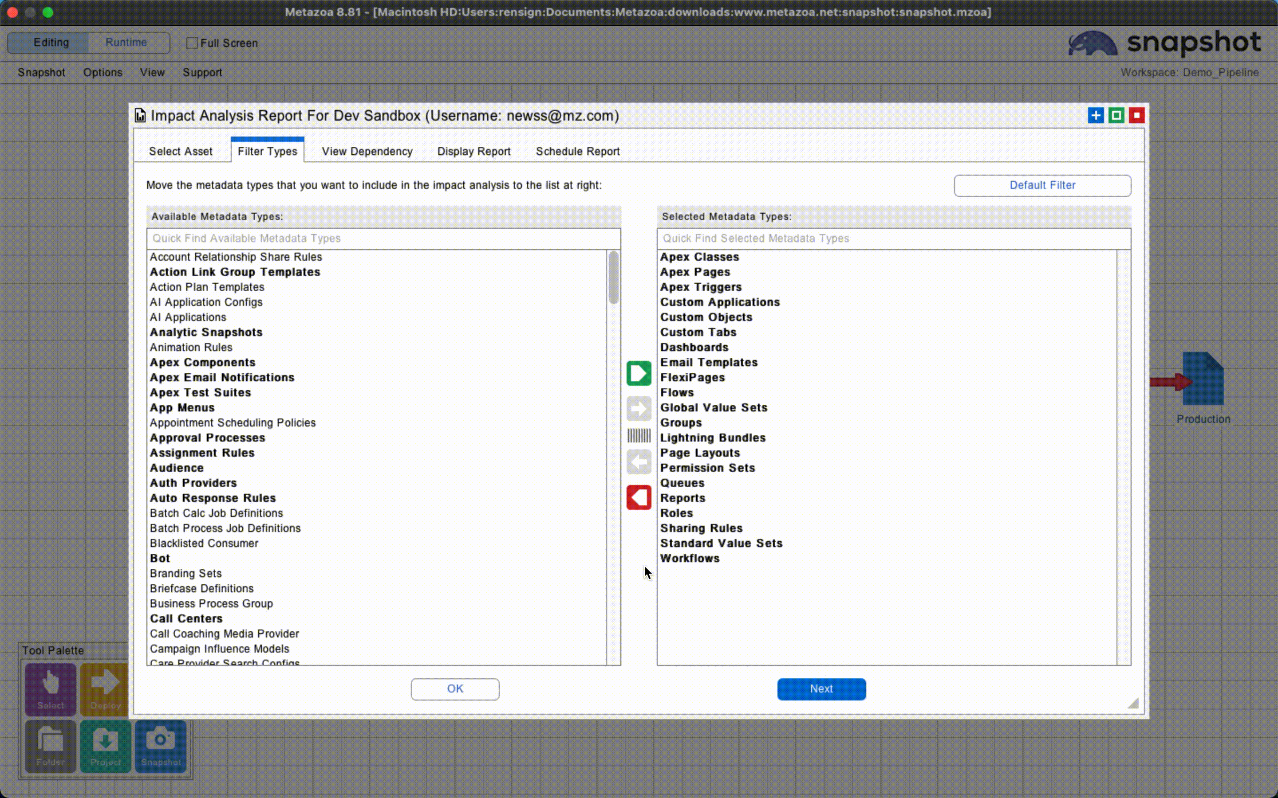The height and width of the screenshot is (798, 1278).
Task: Select Sharing Rules in selected list
Action: (887, 528)
